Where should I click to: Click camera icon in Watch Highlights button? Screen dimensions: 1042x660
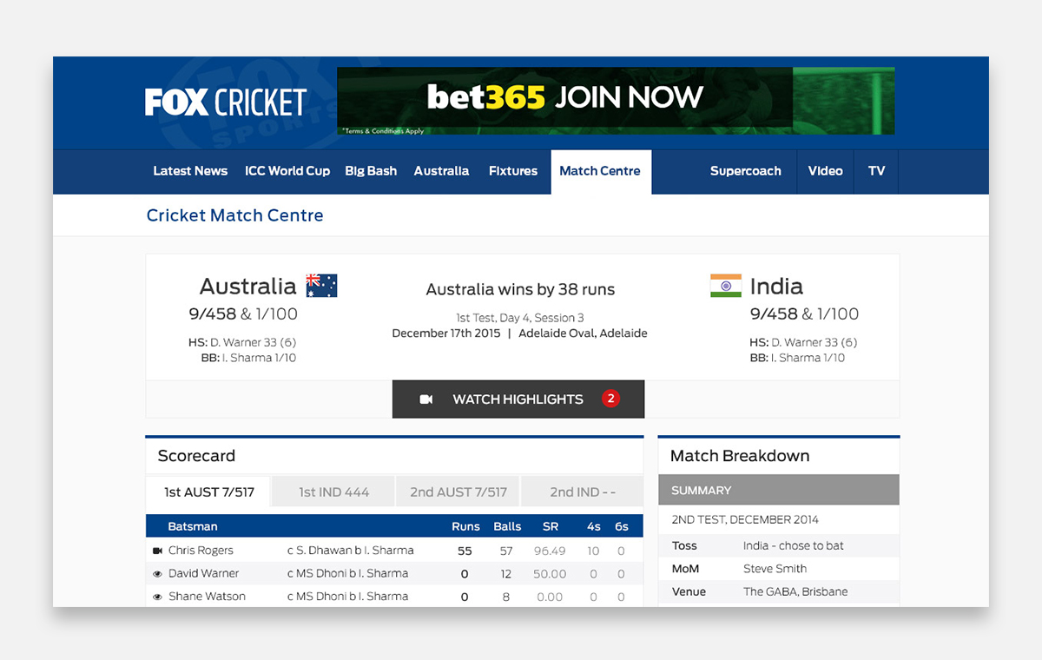click(x=426, y=399)
